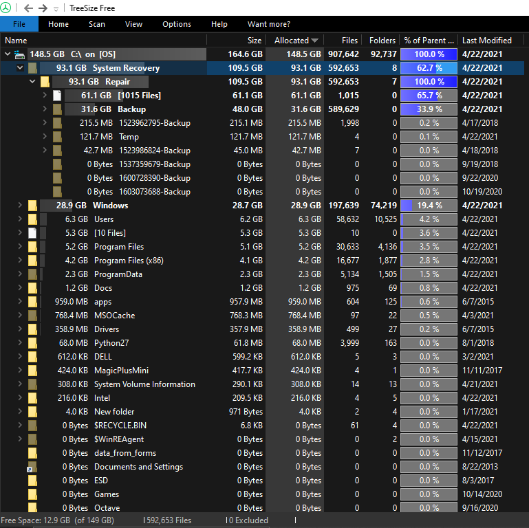Select the ESD folder row
The height and width of the screenshot is (528, 529).
tap(262, 481)
